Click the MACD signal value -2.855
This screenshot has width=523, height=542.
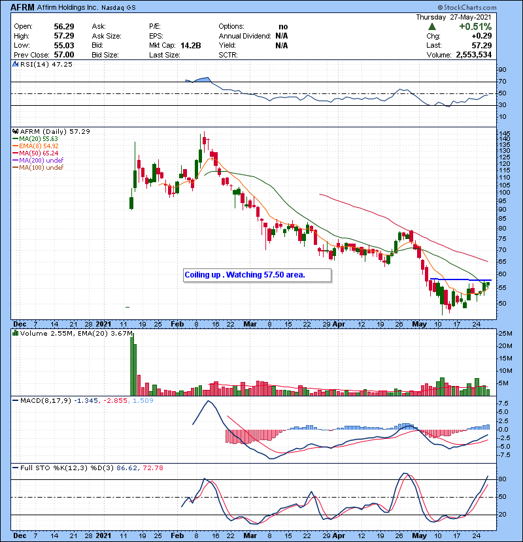point(116,401)
